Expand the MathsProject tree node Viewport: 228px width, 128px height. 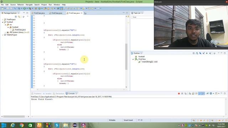[x=2, y=35]
